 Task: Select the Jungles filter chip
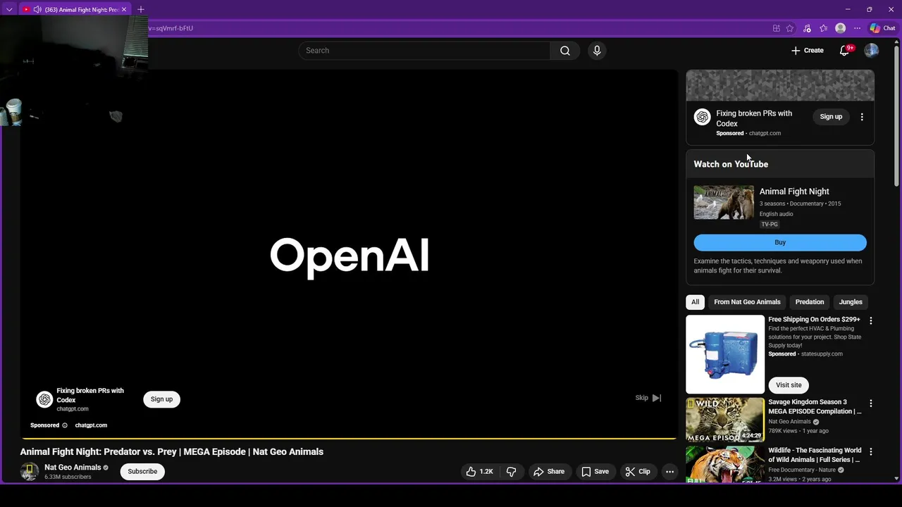[851, 302]
